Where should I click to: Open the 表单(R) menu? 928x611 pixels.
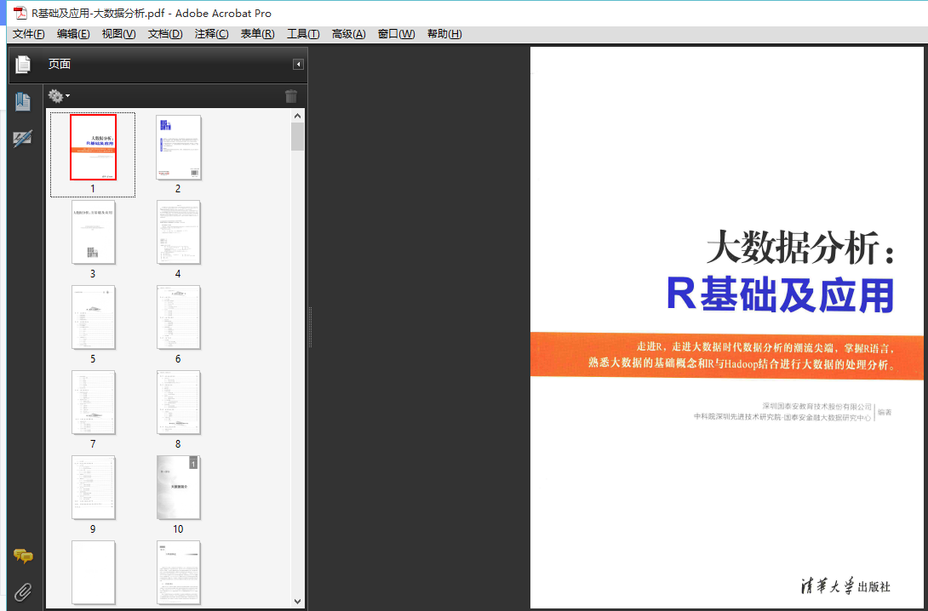pyautogui.click(x=257, y=34)
